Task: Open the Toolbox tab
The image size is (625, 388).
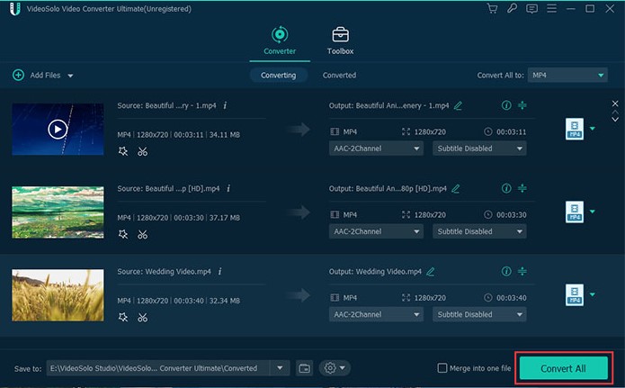Action: pyautogui.click(x=340, y=41)
